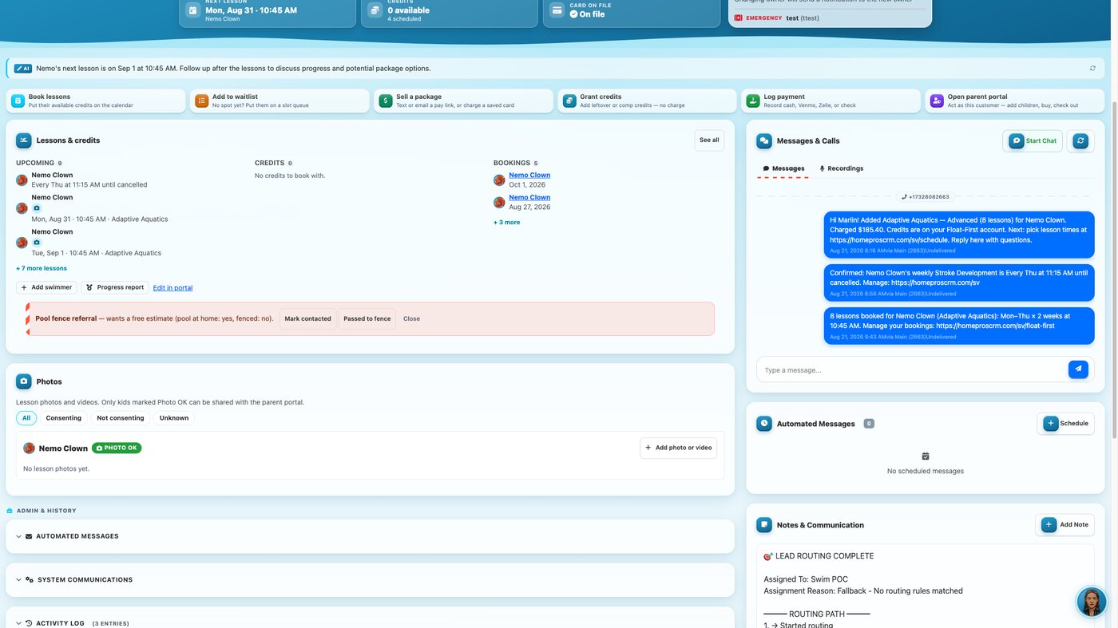This screenshot has width=1118, height=628.
Task: Schedule an automated message
Action: (1066, 424)
